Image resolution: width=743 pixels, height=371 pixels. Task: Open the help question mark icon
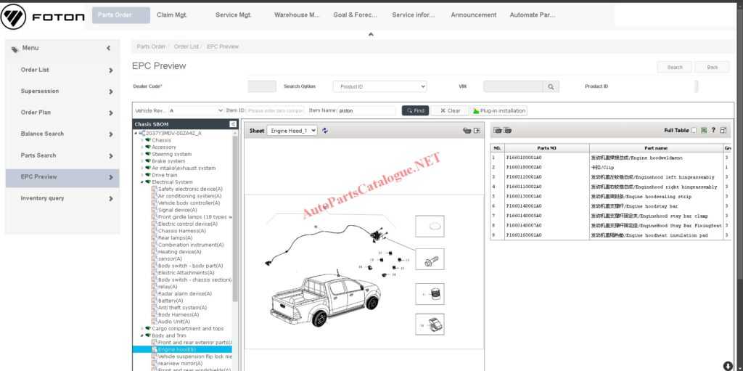(713, 131)
